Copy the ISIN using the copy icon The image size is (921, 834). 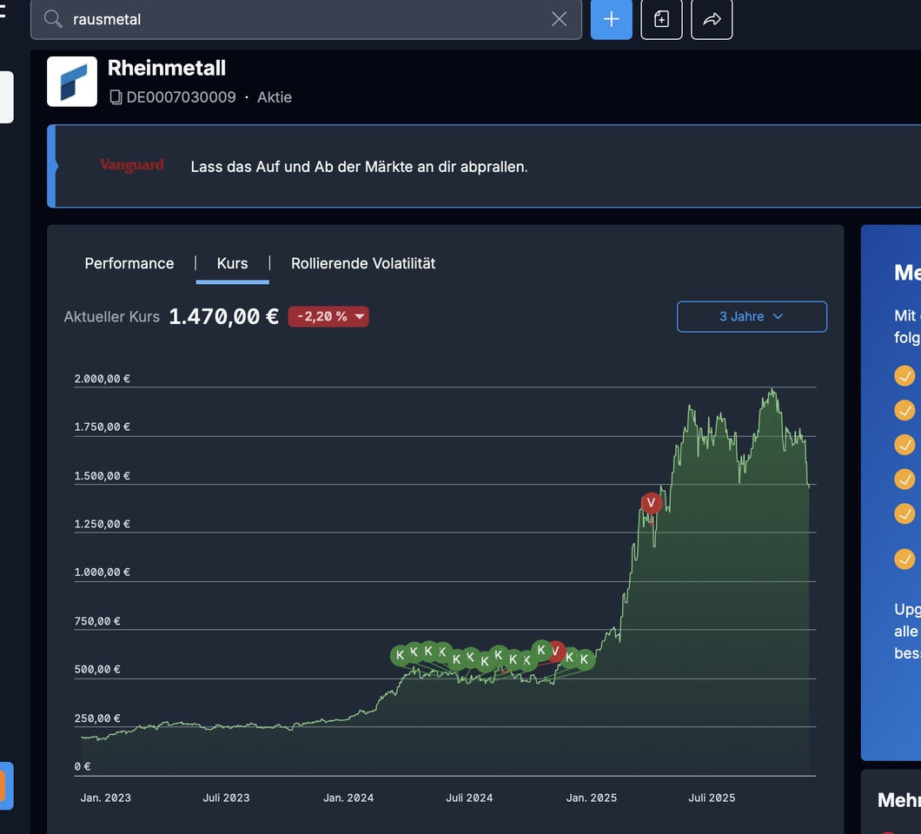click(x=116, y=97)
